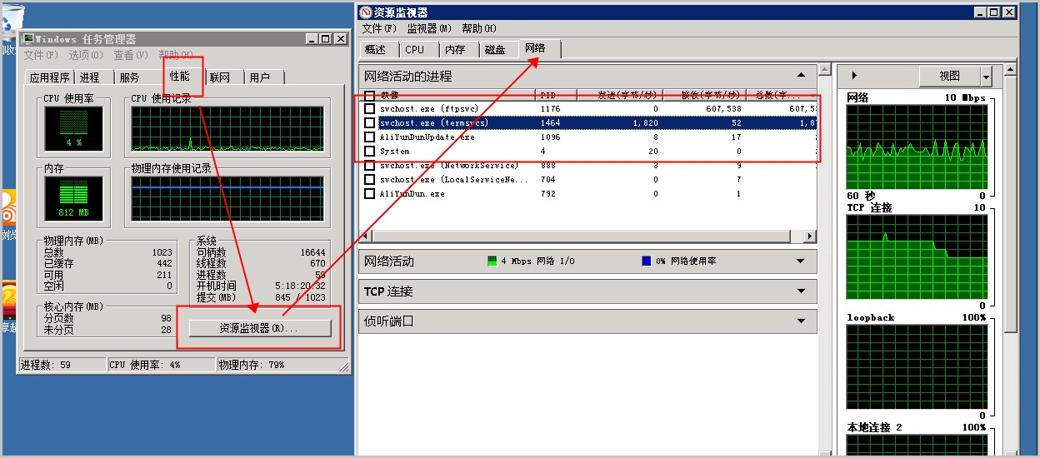Screen dimensions: 1040x458
Task: Check the svchost.exe (ftpsvc) process box
Action: [x=370, y=109]
